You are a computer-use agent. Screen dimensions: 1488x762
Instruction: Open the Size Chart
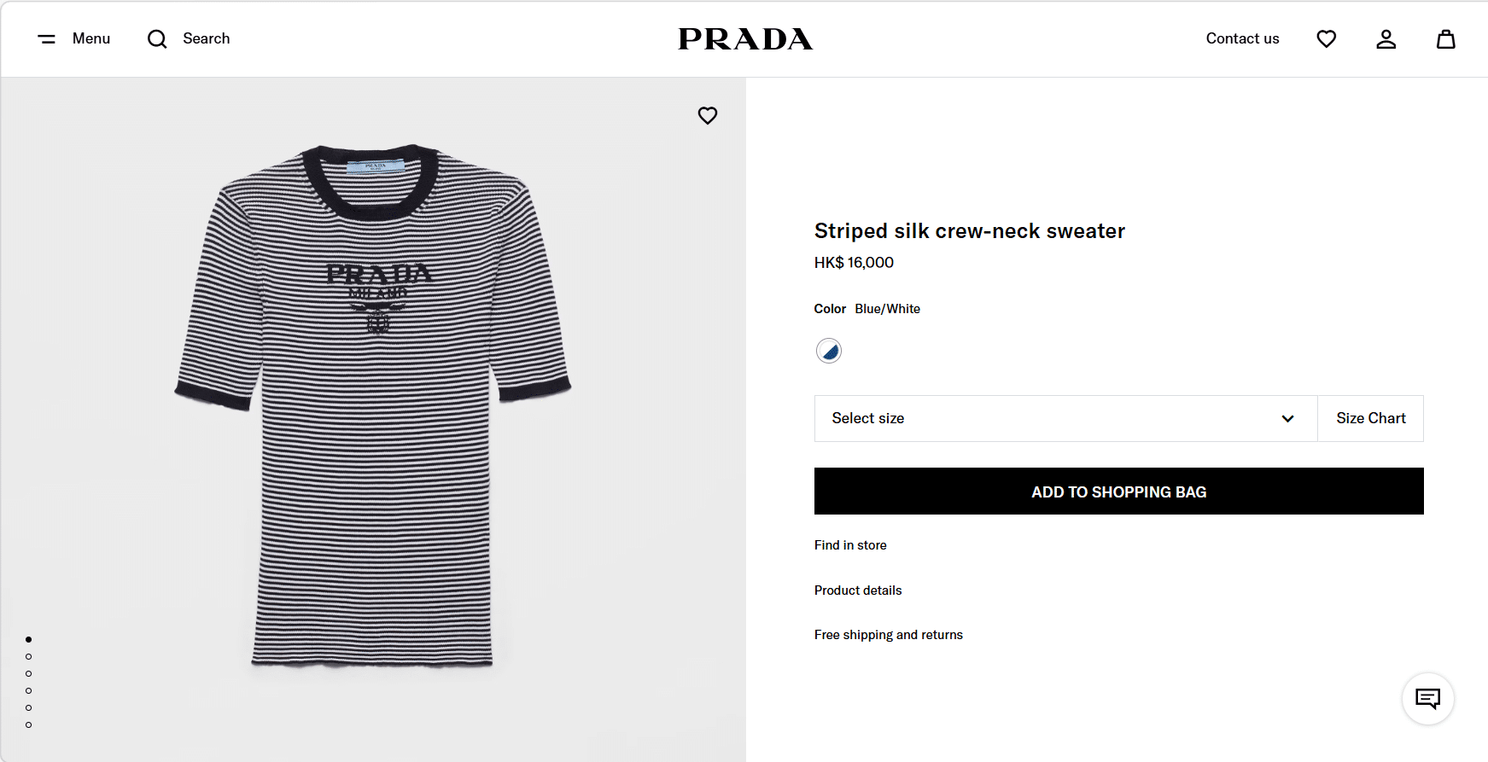1370,418
